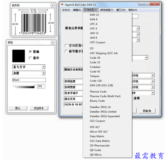Choose Code 25 menu item

coord(107,62)
